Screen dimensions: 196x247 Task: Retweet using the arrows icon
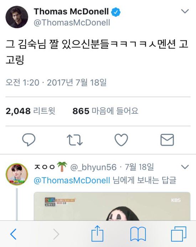pyautogui.click(x=75, y=140)
